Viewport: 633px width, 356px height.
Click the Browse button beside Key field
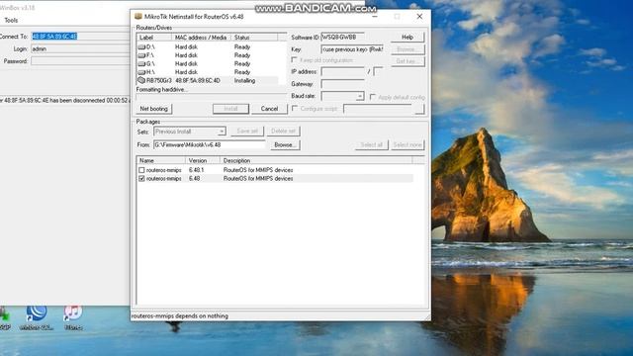tap(407, 49)
